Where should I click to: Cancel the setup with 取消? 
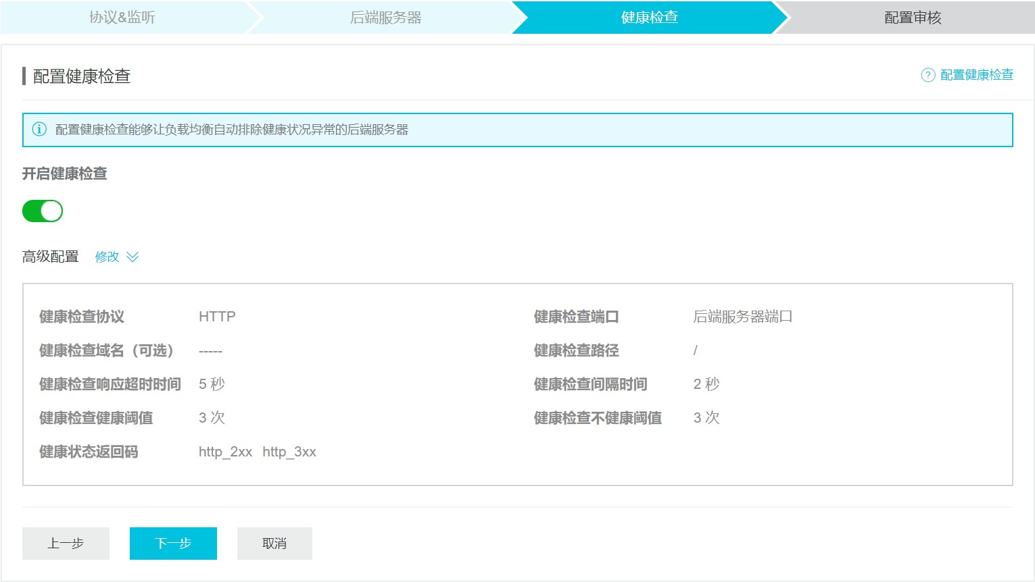click(x=274, y=544)
